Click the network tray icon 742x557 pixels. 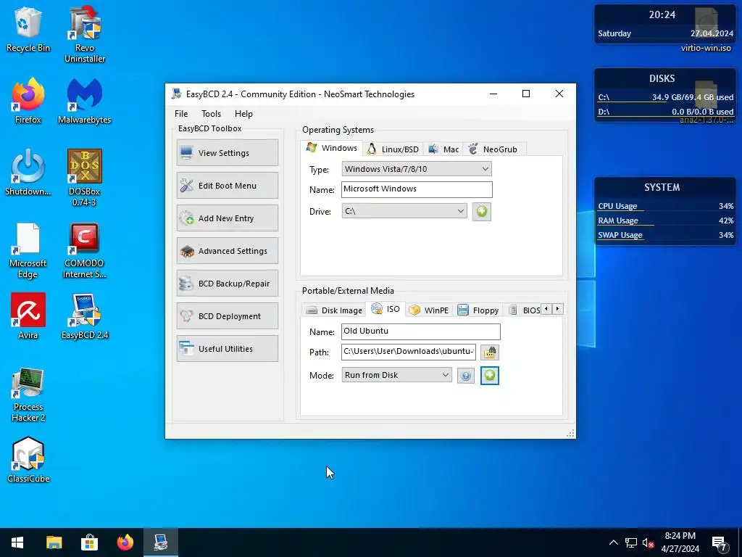pyautogui.click(x=631, y=542)
